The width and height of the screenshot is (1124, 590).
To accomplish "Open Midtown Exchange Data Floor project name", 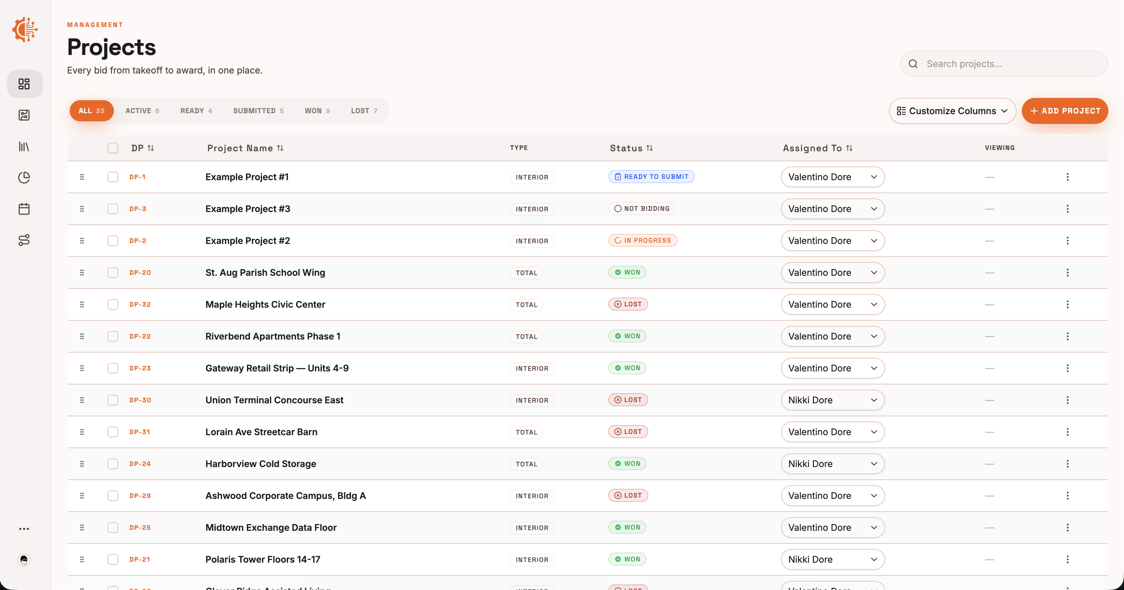I will point(271,528).
